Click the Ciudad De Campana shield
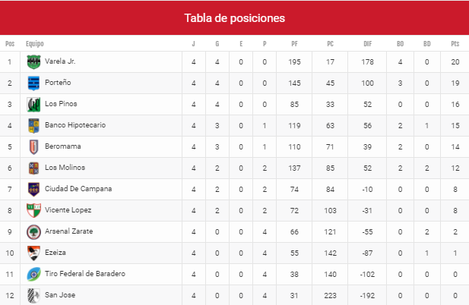 33,189
